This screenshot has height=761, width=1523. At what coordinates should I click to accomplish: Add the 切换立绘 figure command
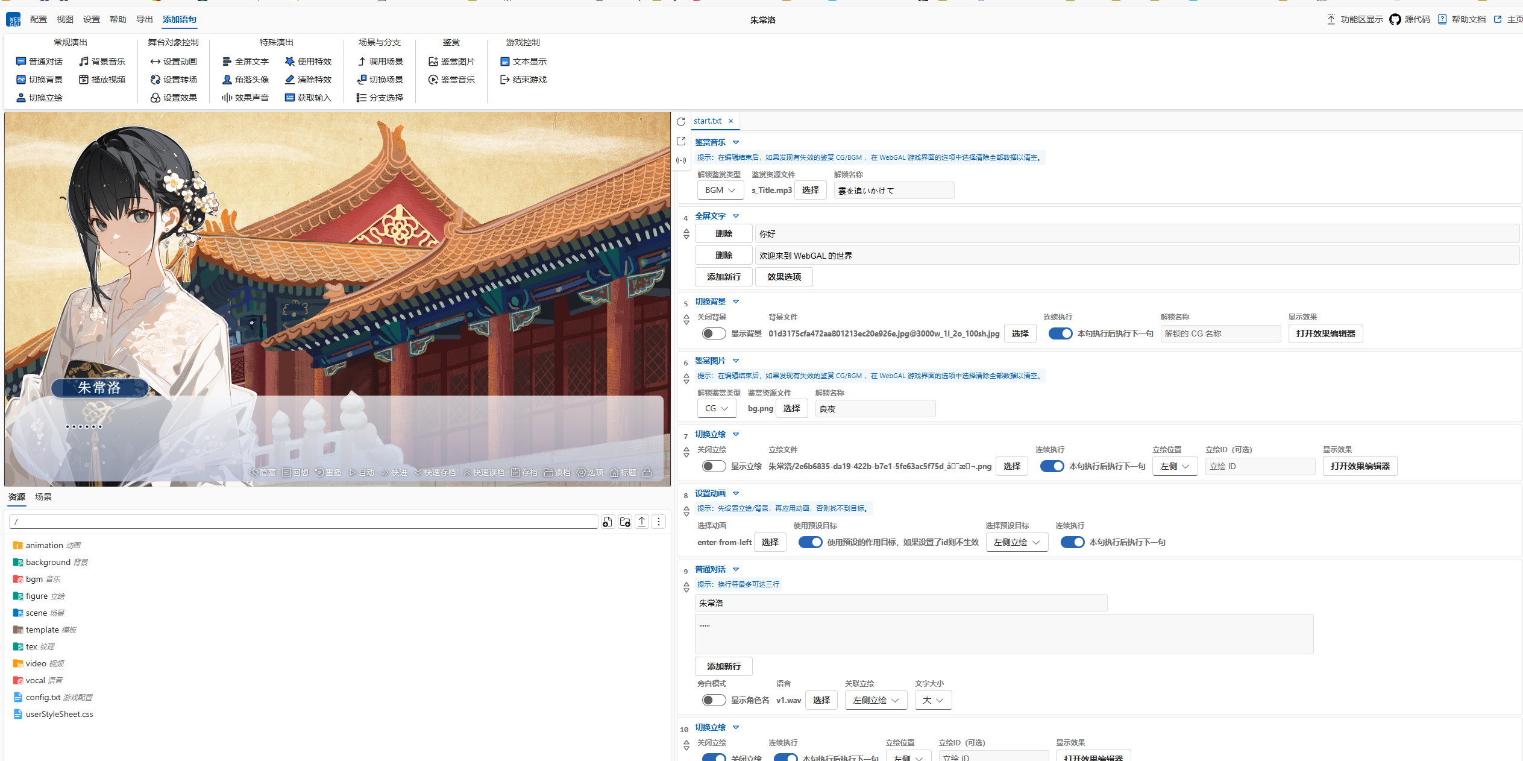39,98
